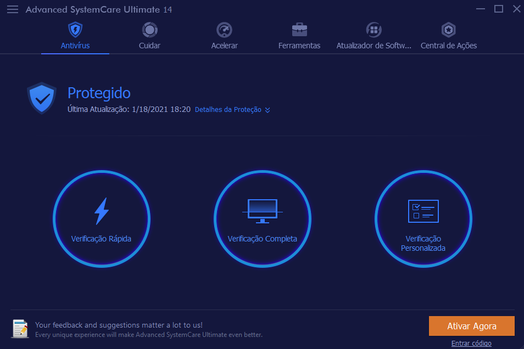
Task: Click the Antivírus shield icon
Action: (75, 30)
